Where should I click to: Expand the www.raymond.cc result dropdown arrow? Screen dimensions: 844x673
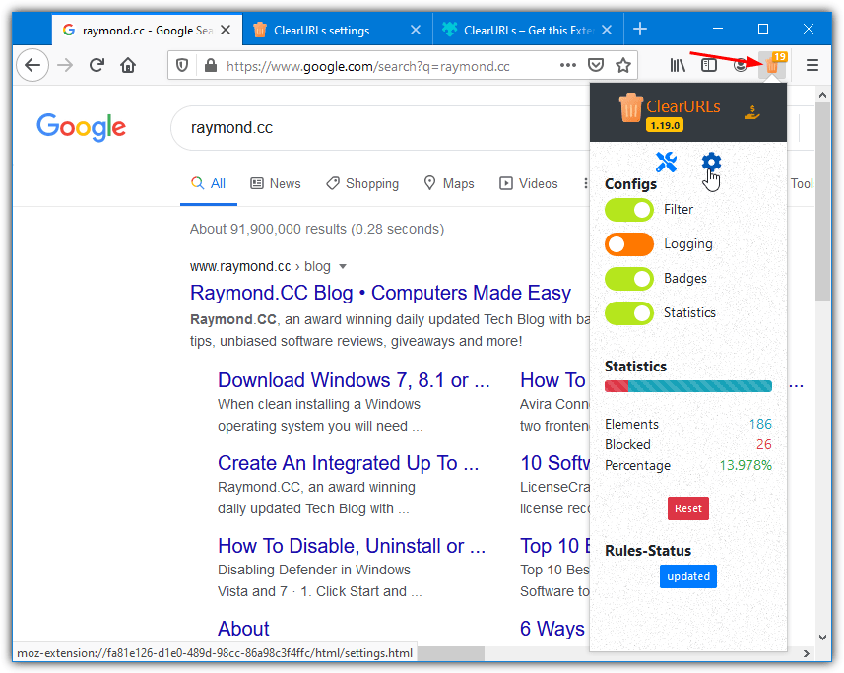click(x=343, y=266)
